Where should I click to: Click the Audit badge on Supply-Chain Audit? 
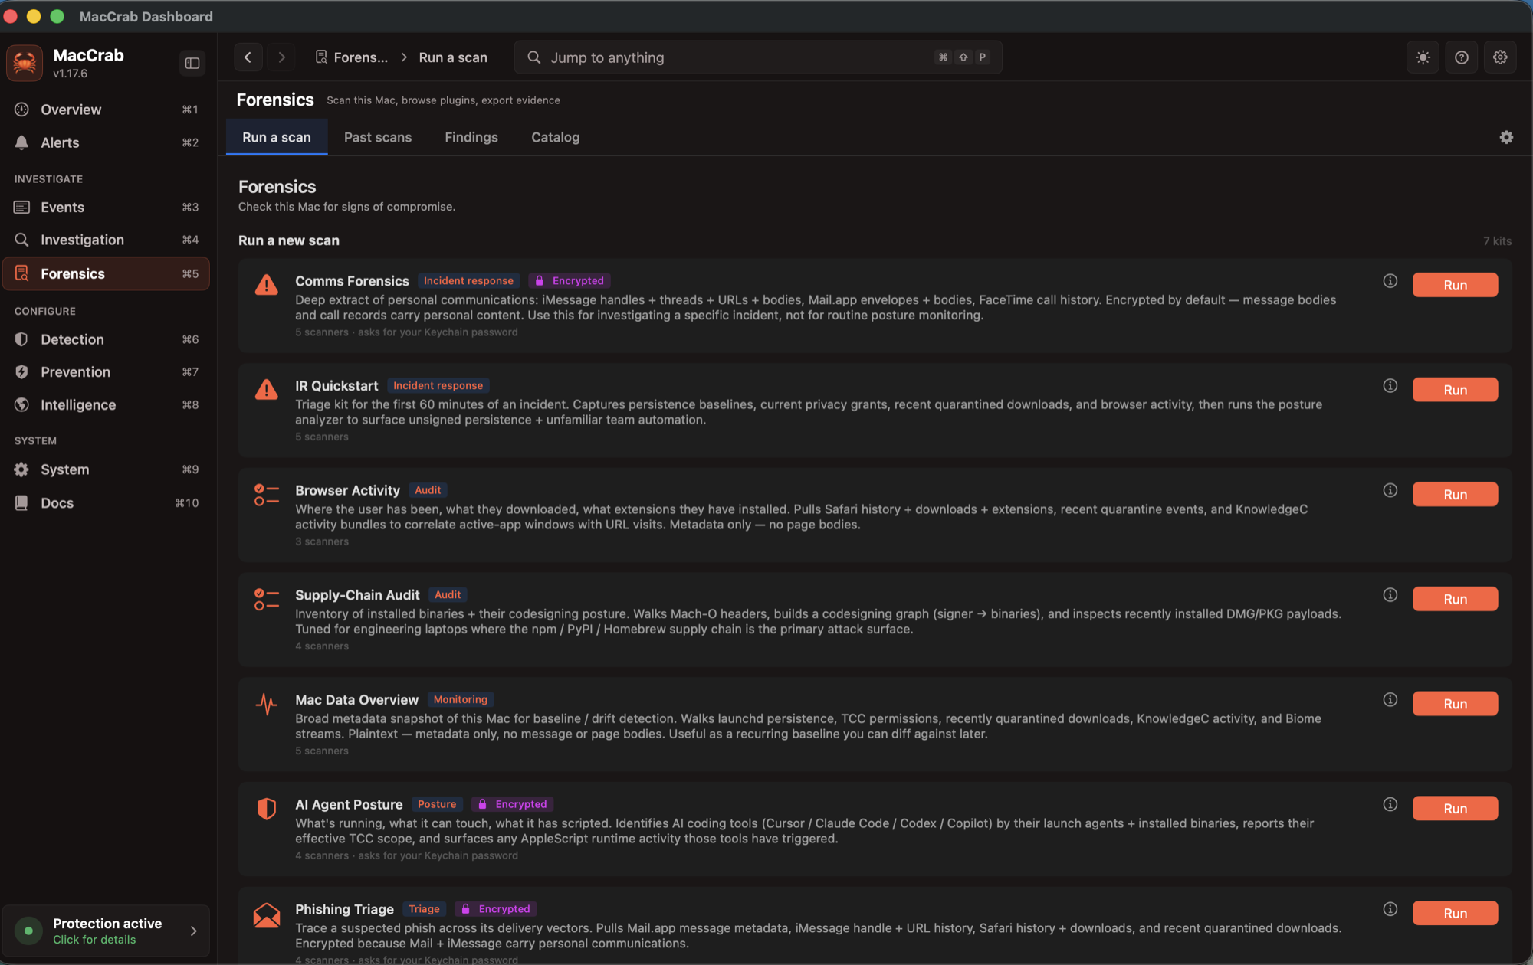click(448, 595)
